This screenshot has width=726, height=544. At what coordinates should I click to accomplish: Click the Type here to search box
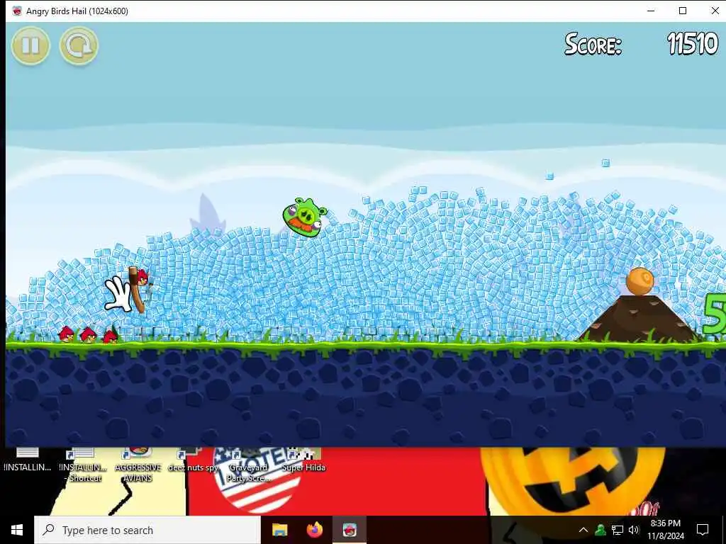147,530
